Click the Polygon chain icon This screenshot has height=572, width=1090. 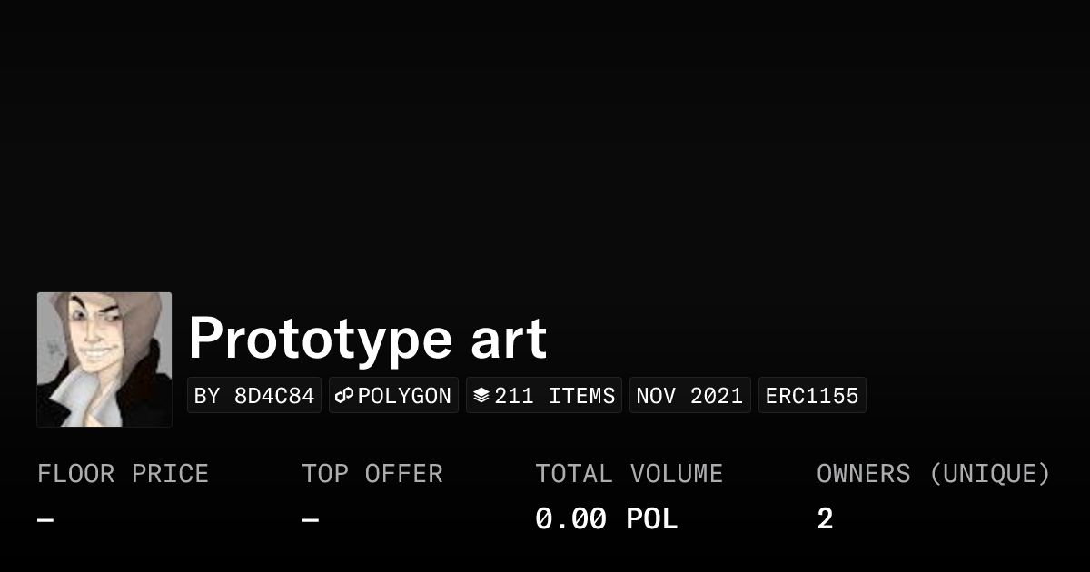[x=343, y=395]
